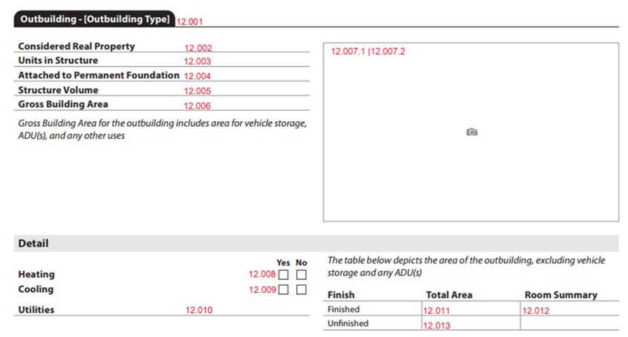The image size is (628, 337).
Task: Check the Heating No checkbox
Action: pyautogui.click(x=301, y=275)
